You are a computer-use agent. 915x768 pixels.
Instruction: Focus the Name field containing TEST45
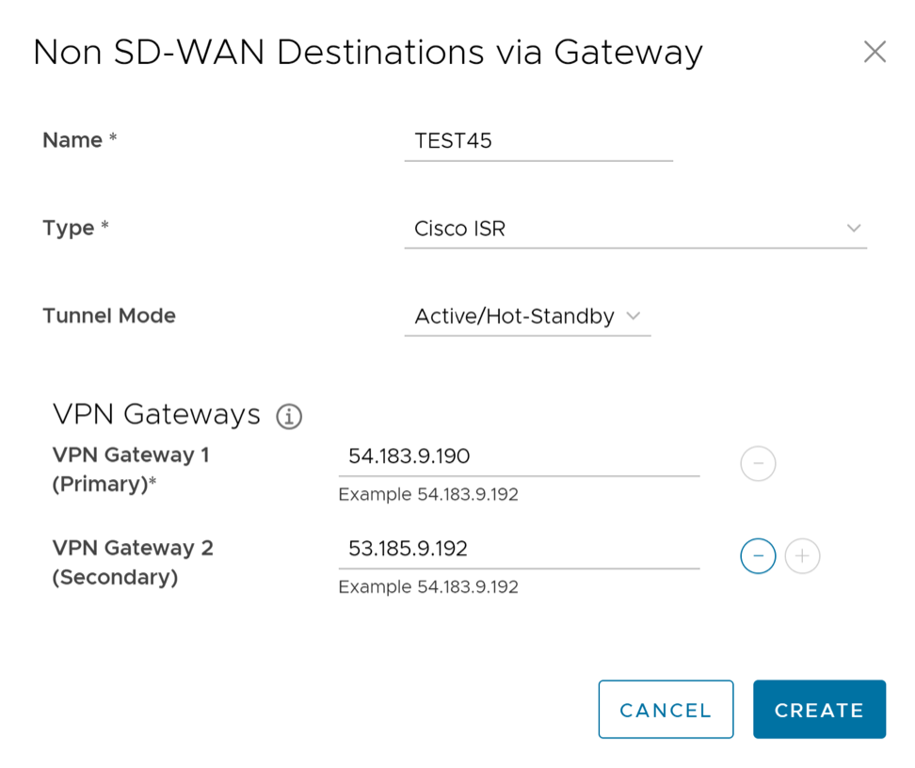(x=538, y=141)
